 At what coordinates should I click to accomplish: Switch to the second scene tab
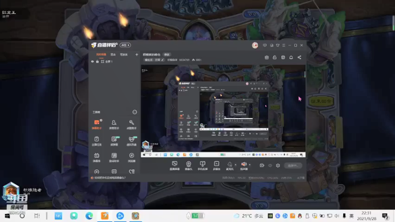pyautogui.click(x=113, y=54)
